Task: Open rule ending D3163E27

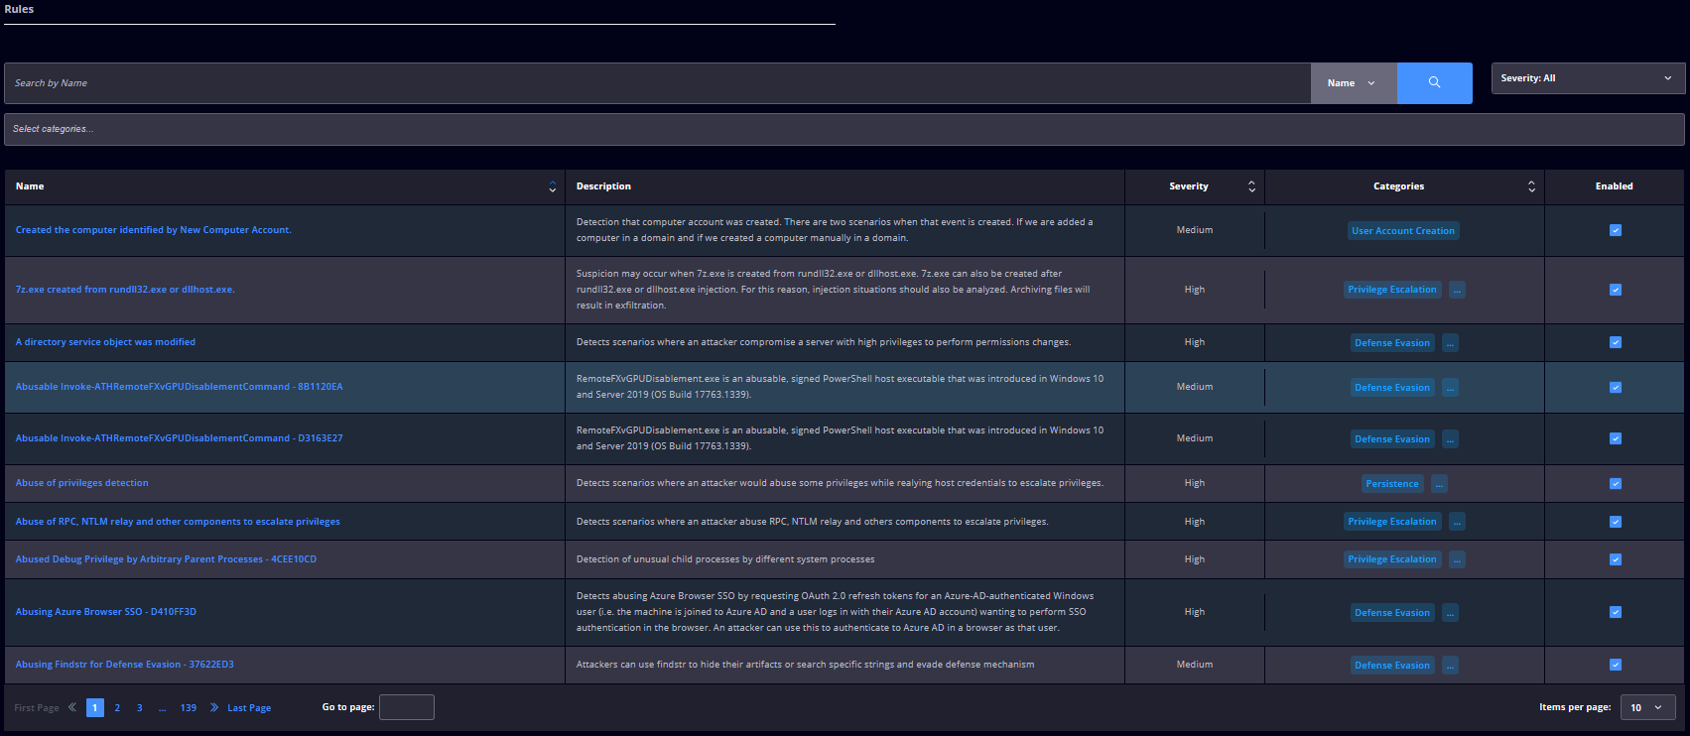Action: coord(179,438)
